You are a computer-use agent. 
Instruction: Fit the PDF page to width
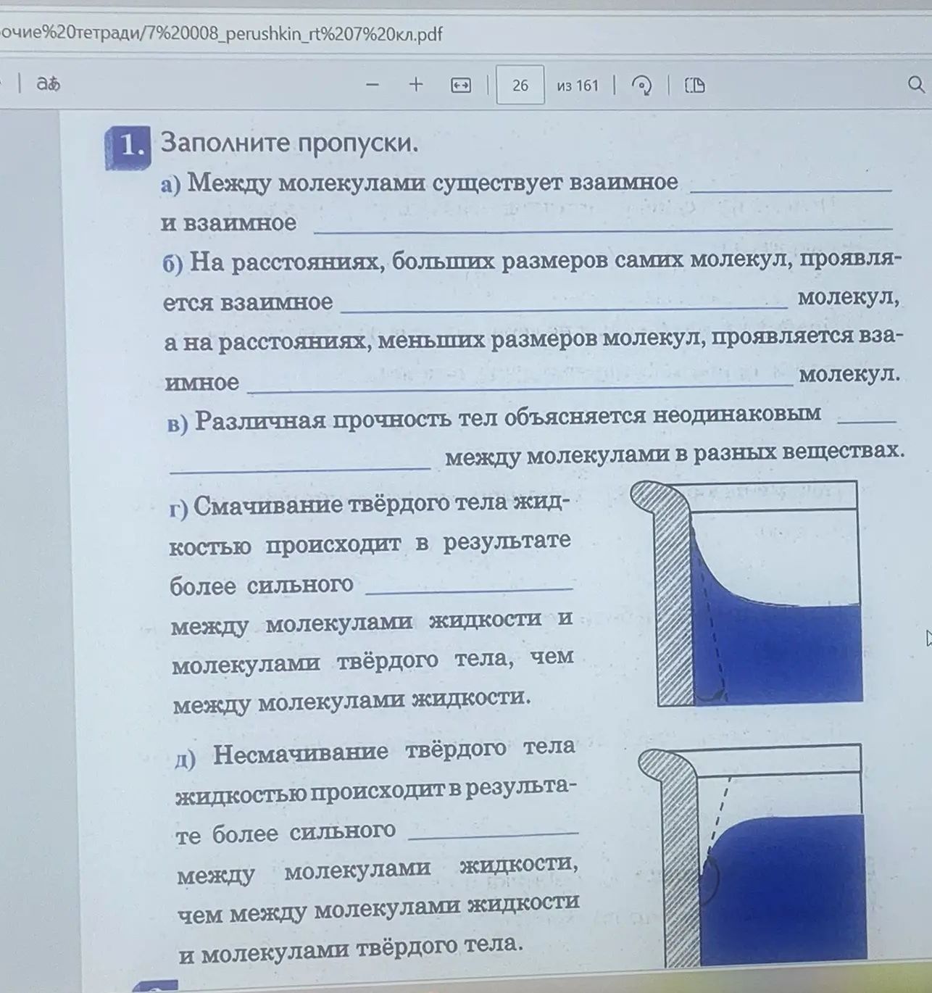461,86
